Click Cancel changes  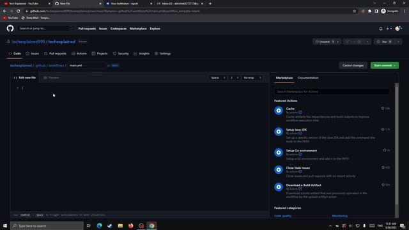click(x=353, y=65)
